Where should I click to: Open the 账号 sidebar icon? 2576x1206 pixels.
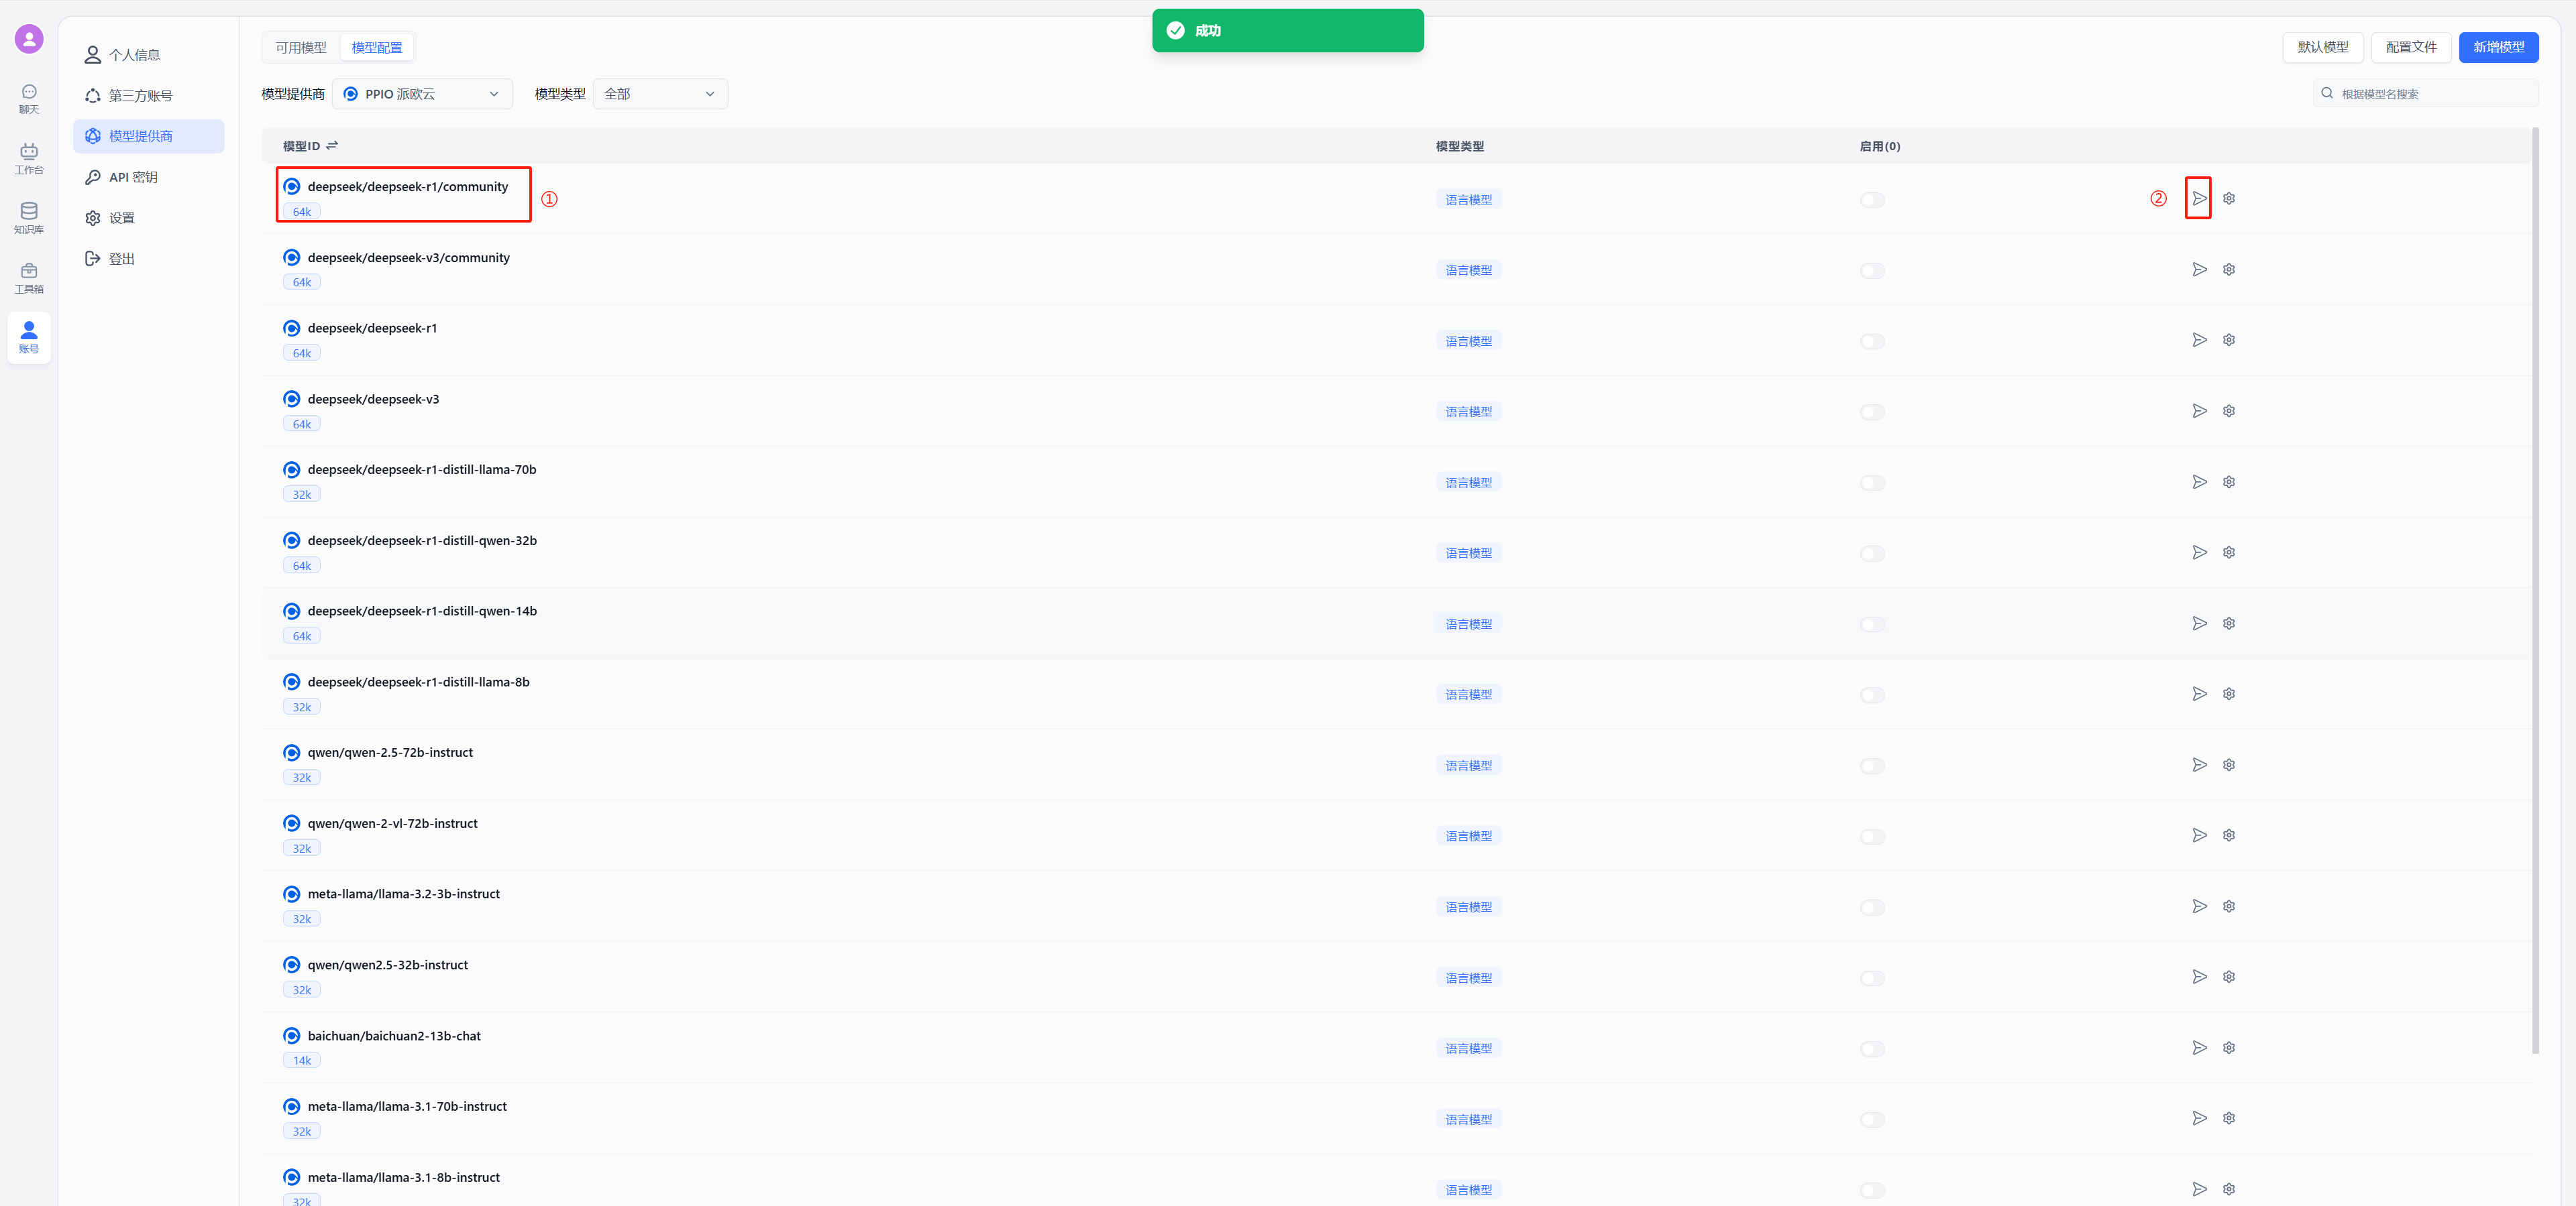(29, 337)
